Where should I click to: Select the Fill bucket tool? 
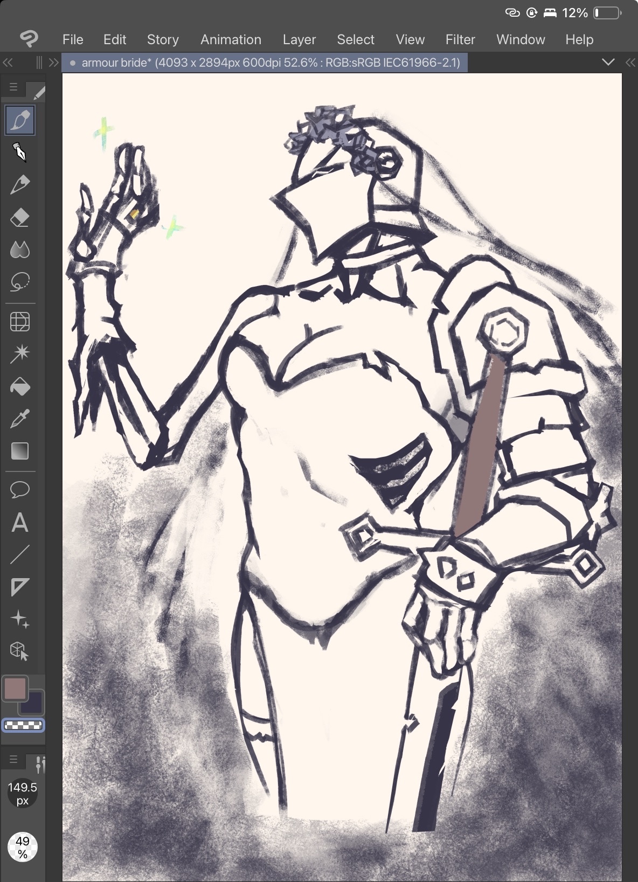20,386
